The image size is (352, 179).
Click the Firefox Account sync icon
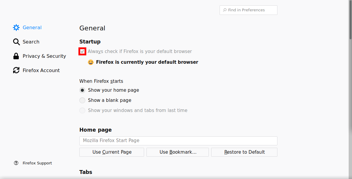(x=16, y=70)
